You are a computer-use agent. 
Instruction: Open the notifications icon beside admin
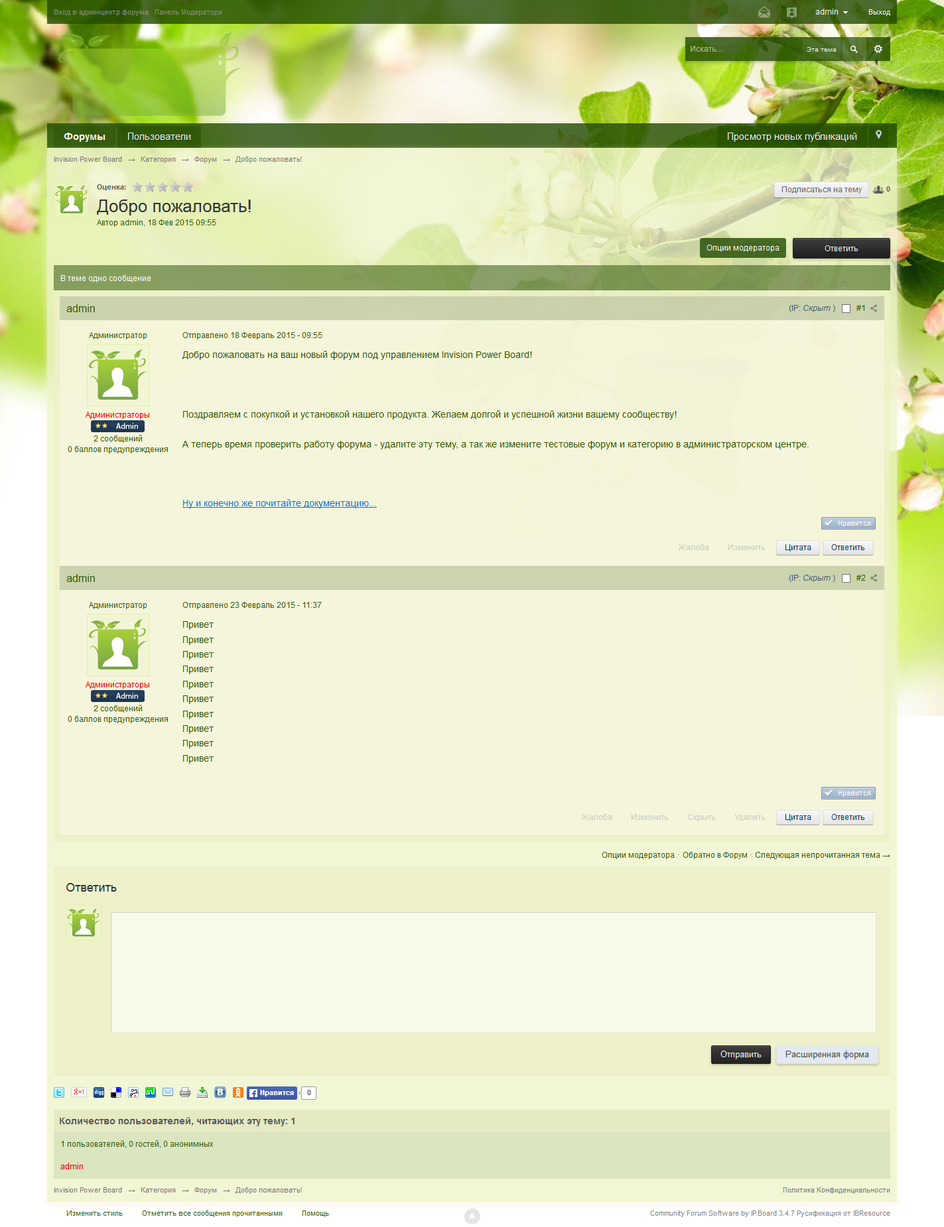(x=791, y=12)
